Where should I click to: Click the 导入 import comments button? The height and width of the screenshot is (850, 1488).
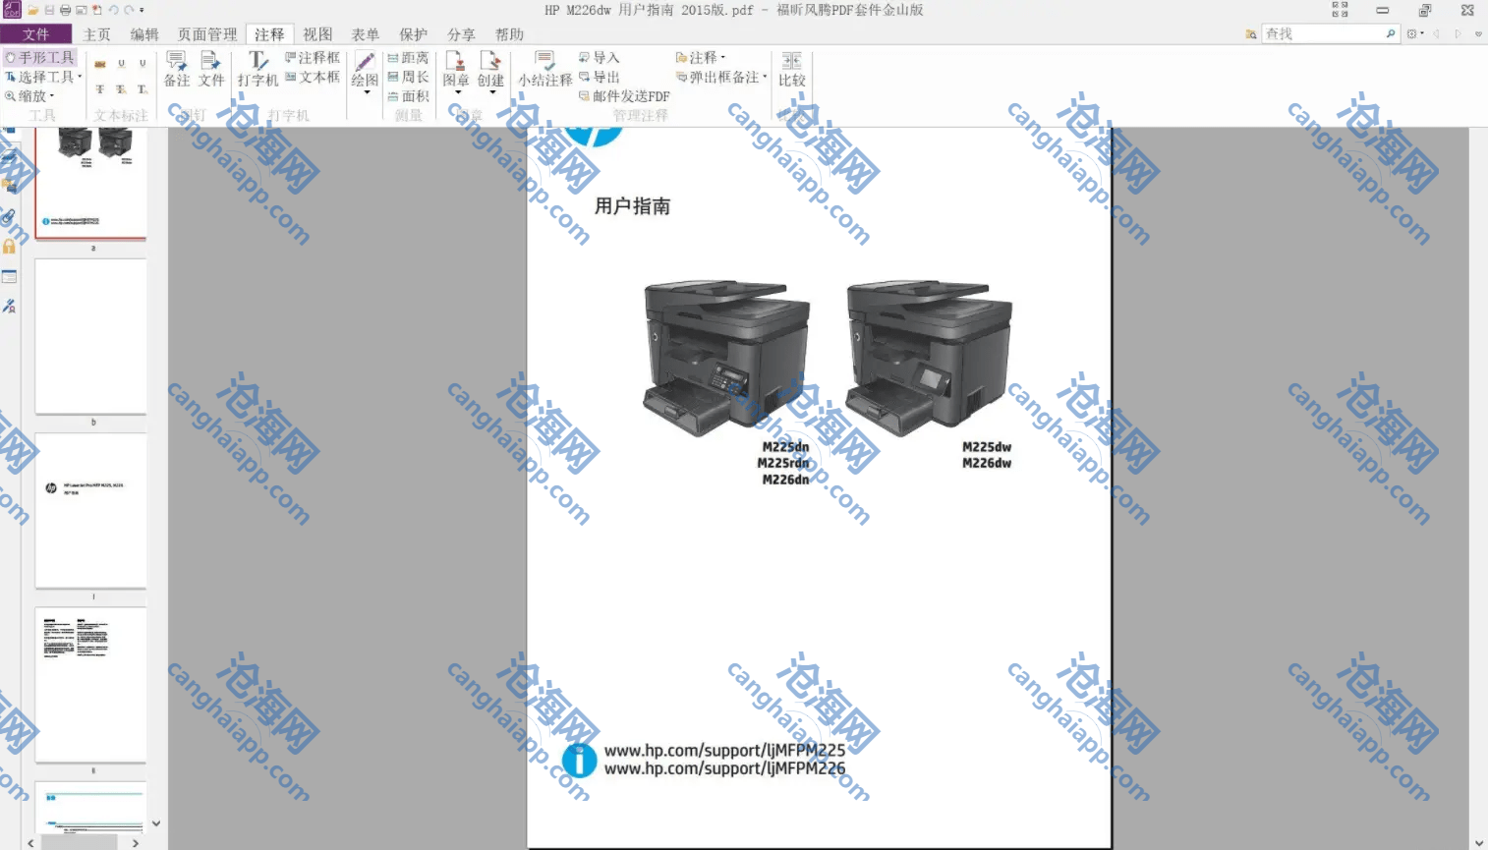tap(600, 58)
